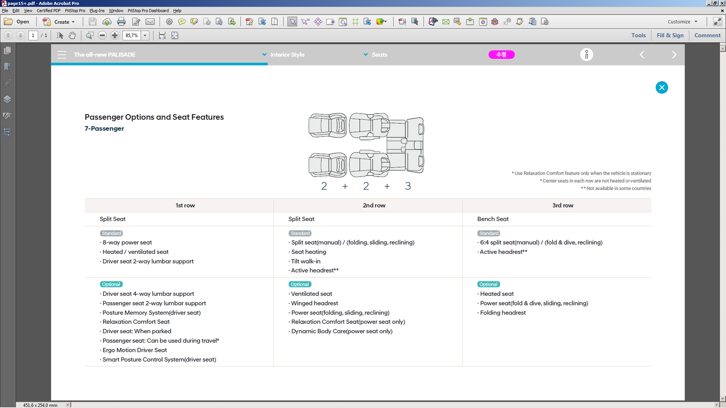Open the Plug-Ins menu
The height and width of the screenshot is (408, 726).
[x=97, y=11]
